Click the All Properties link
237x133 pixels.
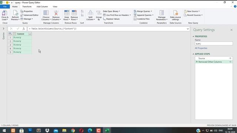tap(201, 48)
